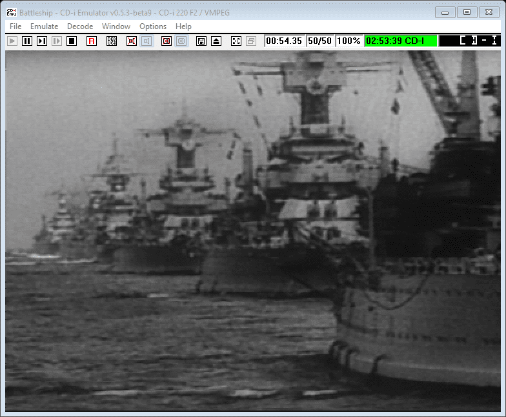506x417 pixels.
Task: Click the green 02:53:39 CD-I disc indicator
Action: pos(401,41)
